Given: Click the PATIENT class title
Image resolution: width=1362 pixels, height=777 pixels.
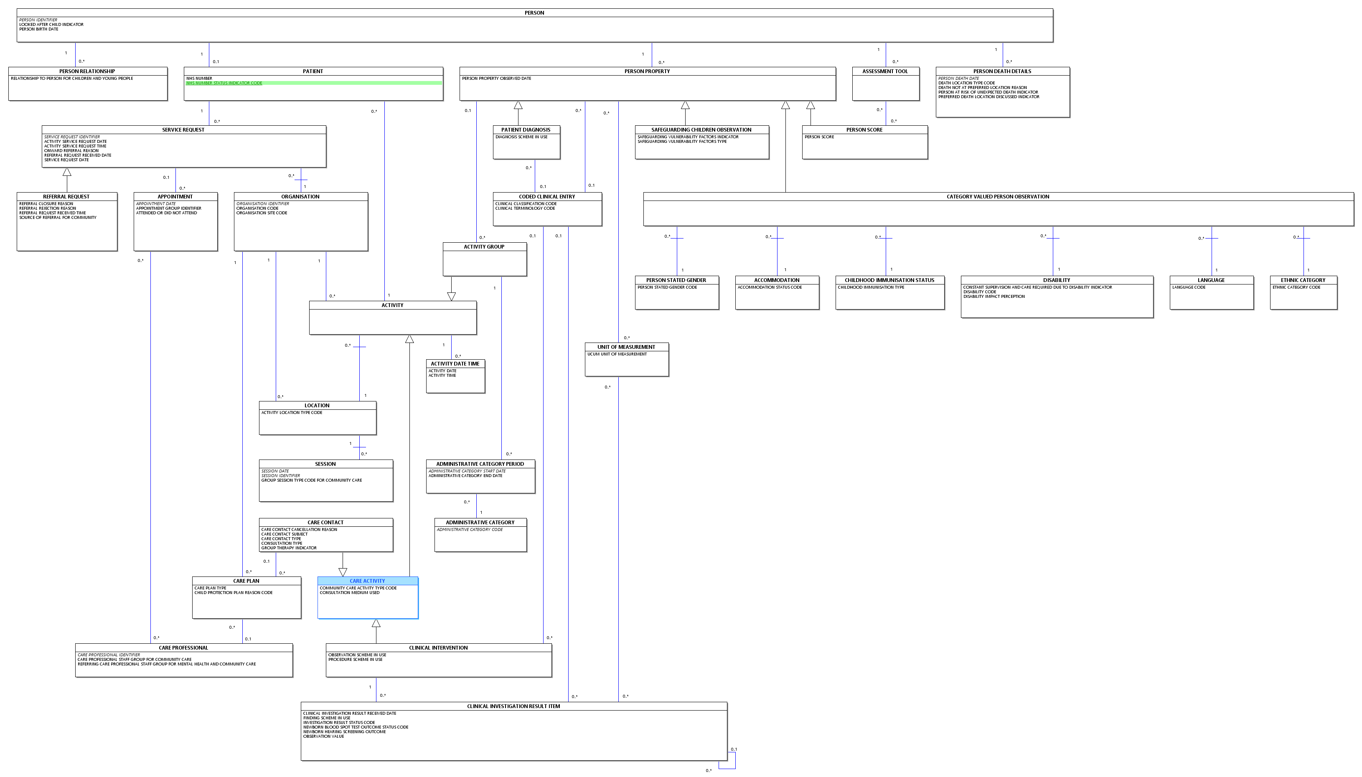Looking at the screenshot, I should pos(313,71).
